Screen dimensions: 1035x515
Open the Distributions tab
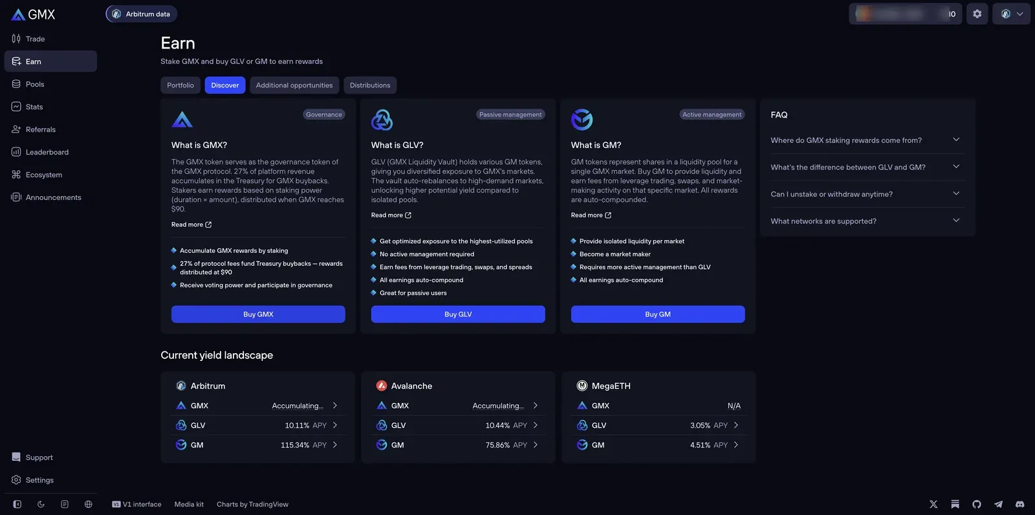pos(370,85)
